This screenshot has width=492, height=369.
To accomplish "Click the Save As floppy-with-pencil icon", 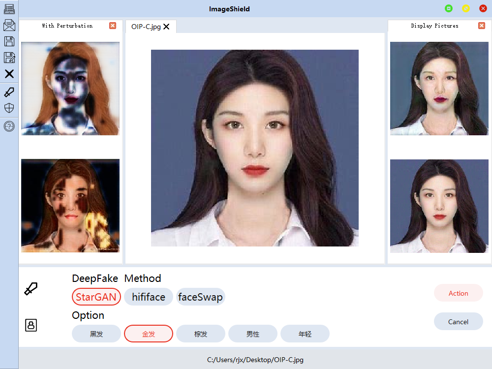I will coord(9,58).
